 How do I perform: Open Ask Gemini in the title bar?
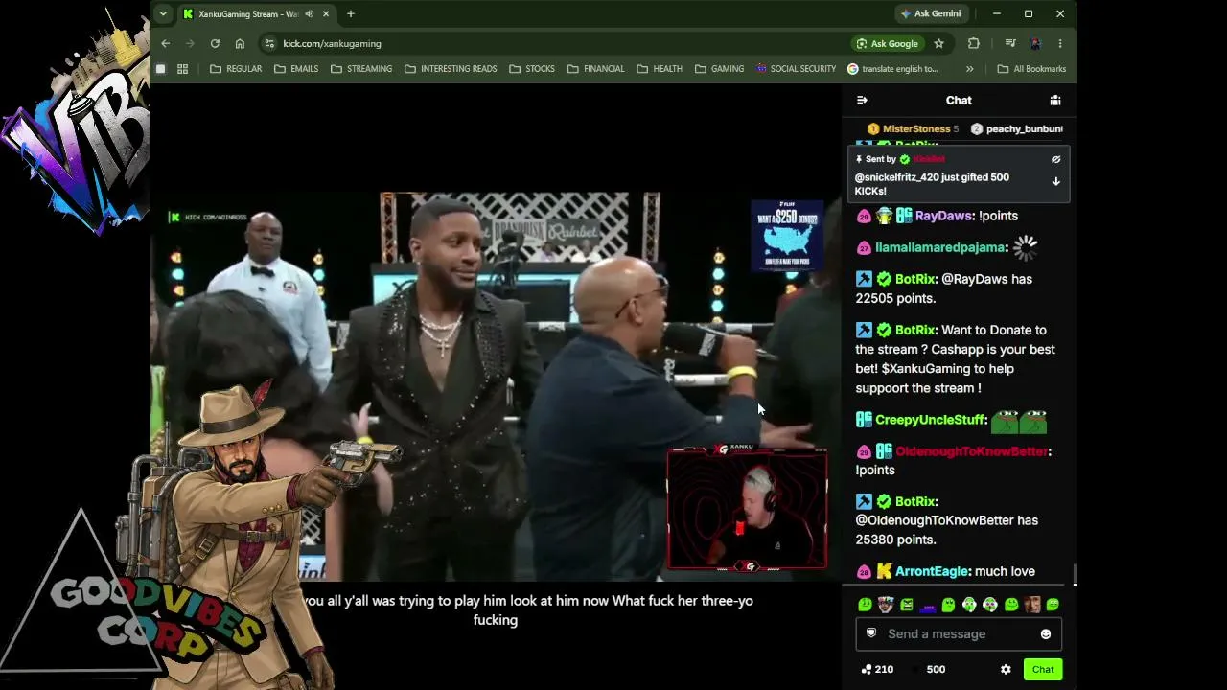coord(930,13)
